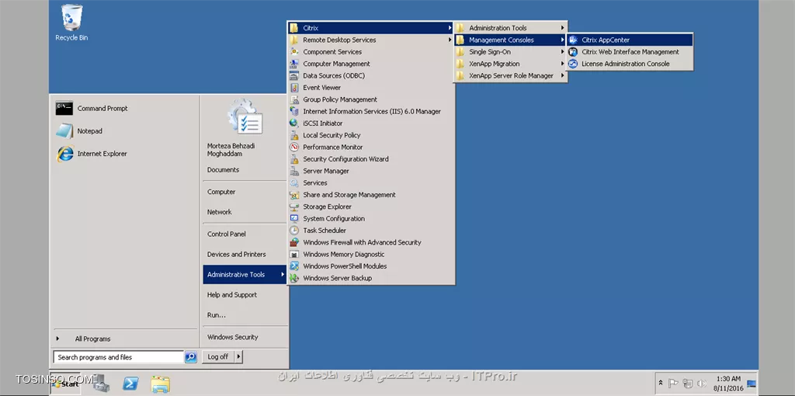The image size is (795, 396).
Task: Open Notepad from Start menu
Action: (124, 130)
